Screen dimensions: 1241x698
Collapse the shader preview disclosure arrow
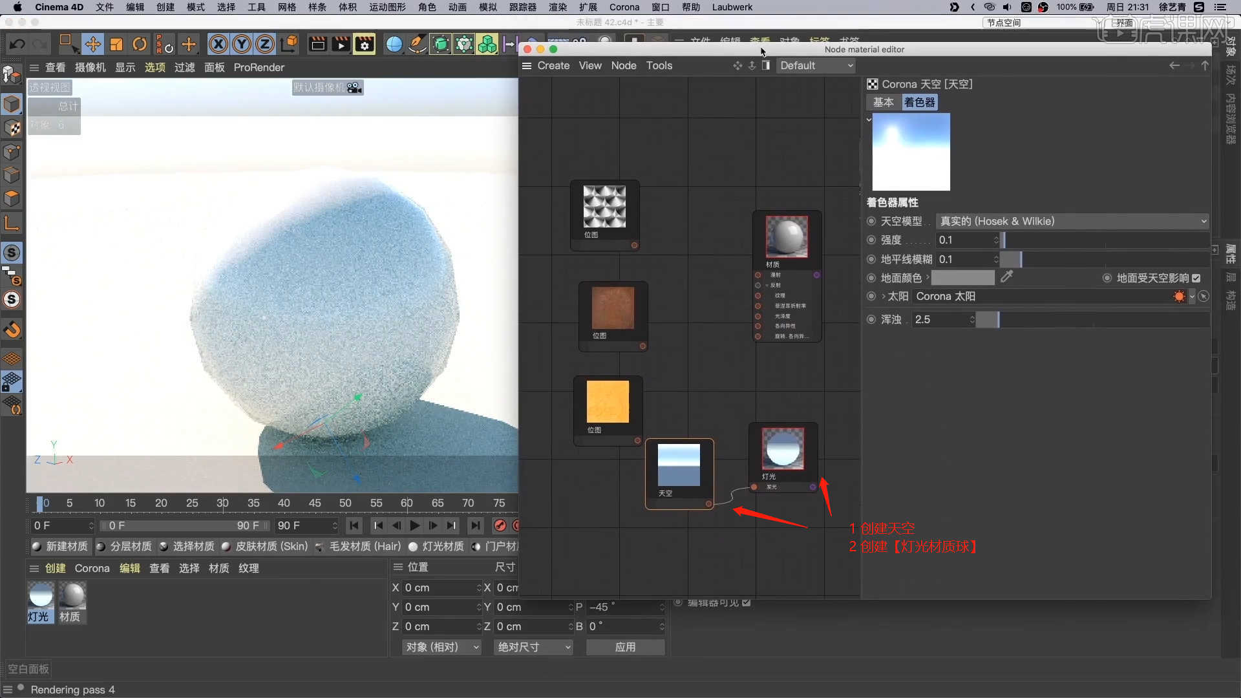pos(869,119)
